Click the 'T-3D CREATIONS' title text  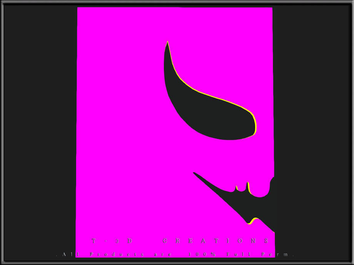coord(180,241)
